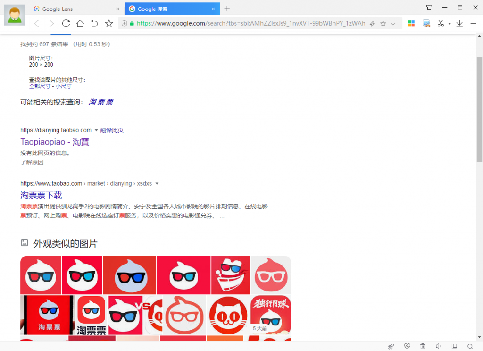Click 了解原因 link
Viewport: 483px width, 351px height.
tap(32, 162)
